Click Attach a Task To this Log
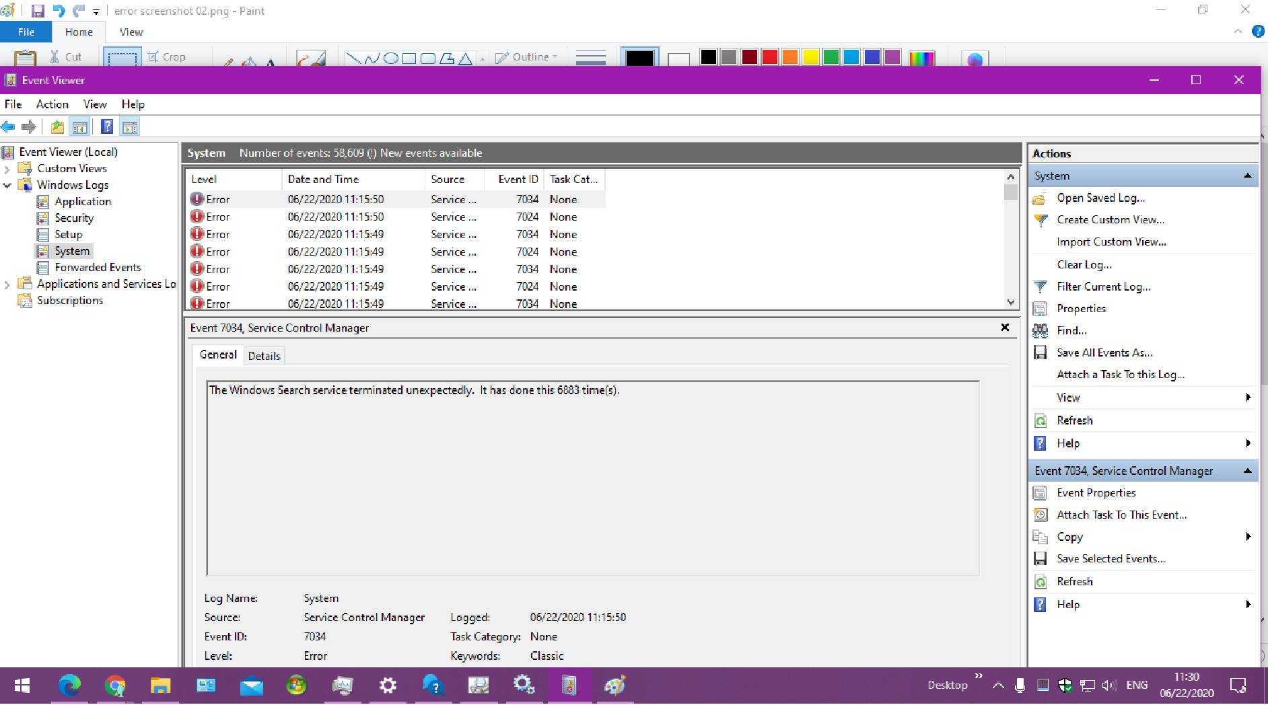 (x=1121, y=375)
